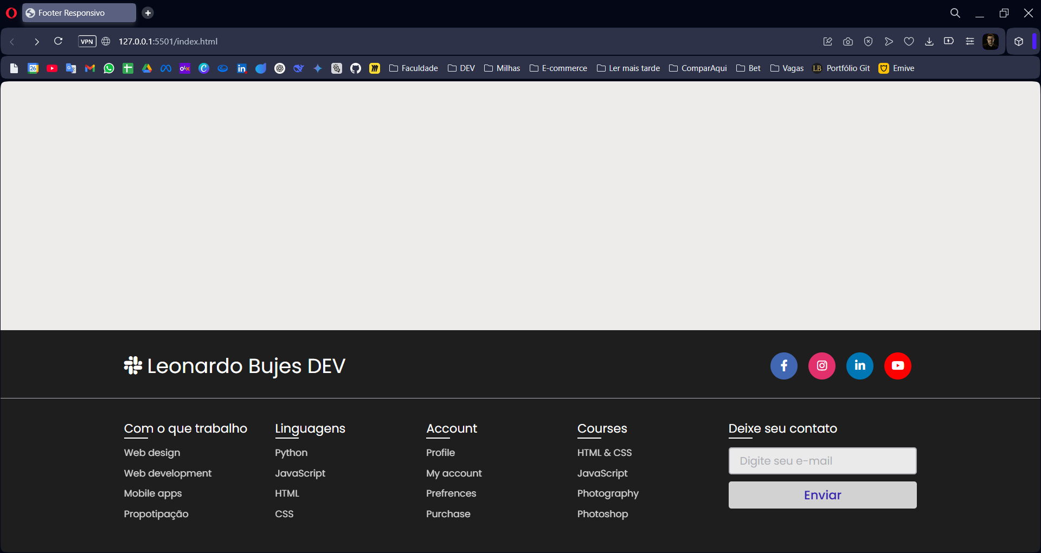
Task: Select the Footer Responsivo tab
Action: (79, 13)
